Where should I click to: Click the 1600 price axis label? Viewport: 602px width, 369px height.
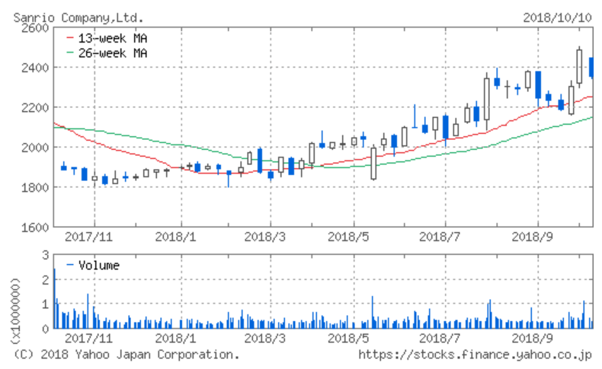(x=37, y=227)
